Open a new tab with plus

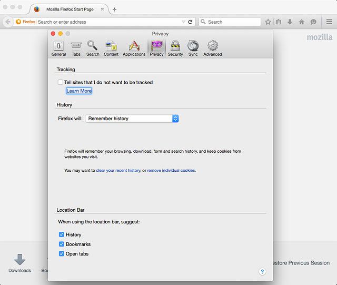(x=115, y=9)
